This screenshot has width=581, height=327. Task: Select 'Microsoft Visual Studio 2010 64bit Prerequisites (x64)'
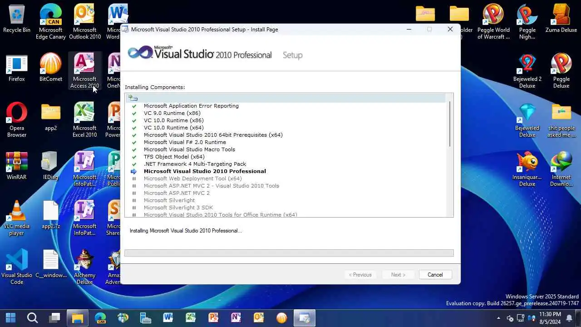coord(213,135)
